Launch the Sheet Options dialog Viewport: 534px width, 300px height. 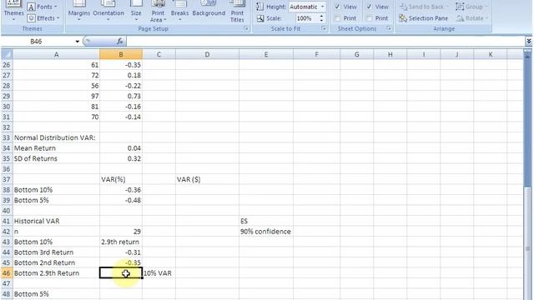coord(389,29)
